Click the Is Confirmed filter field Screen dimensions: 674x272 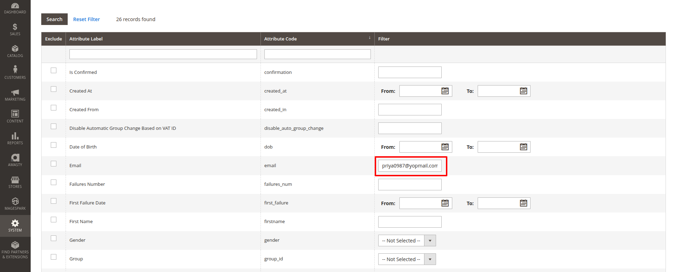tap(410, 72)
